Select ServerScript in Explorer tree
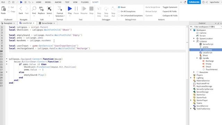 click(208, 44)
